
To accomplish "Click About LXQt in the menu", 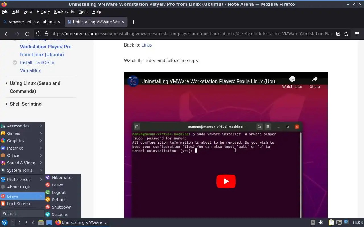I will coord(22,187).
